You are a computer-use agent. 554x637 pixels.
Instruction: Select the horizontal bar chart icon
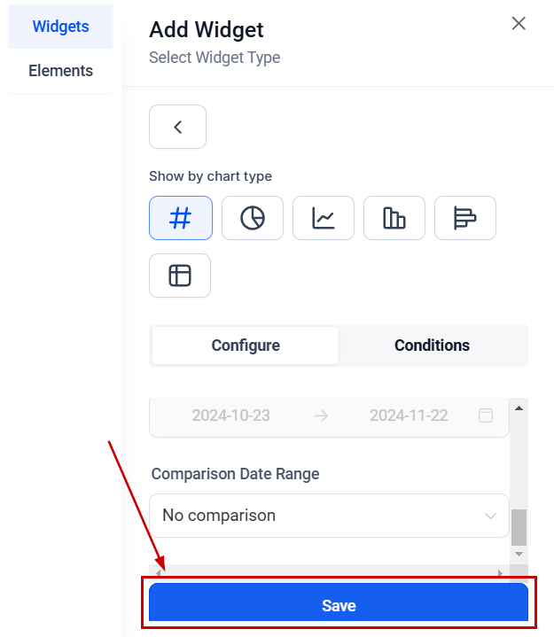point(465,218)
